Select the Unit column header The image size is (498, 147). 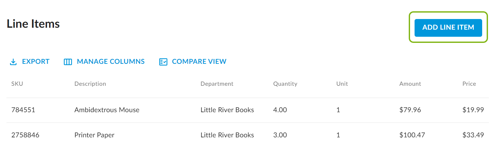point(342,84)
